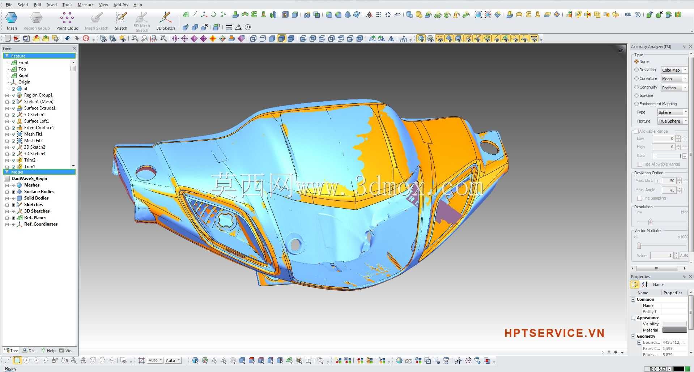Select Mesh Fit2 in feature tree
Image resolution: width=694 pixels, height=372 pixels.
pos(33,141)
